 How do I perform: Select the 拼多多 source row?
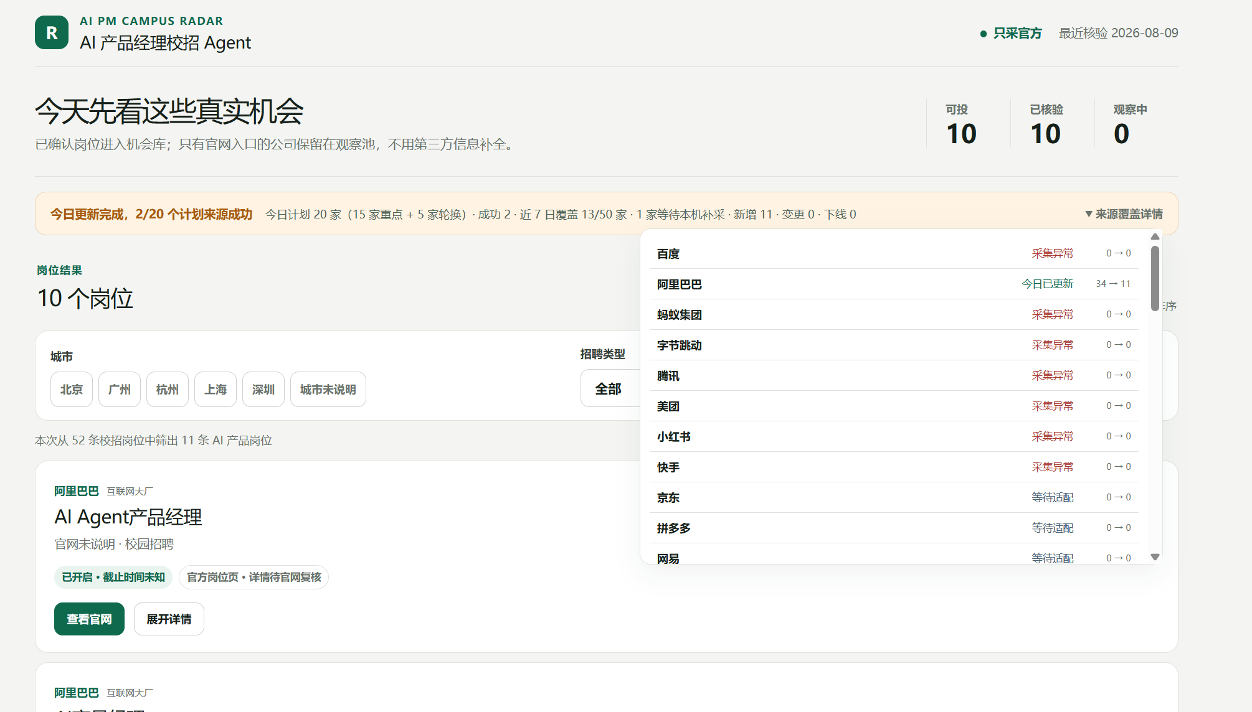click(x=894, y=528)
